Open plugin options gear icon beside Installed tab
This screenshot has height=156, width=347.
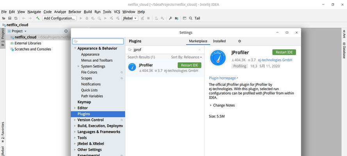point(239,41)
